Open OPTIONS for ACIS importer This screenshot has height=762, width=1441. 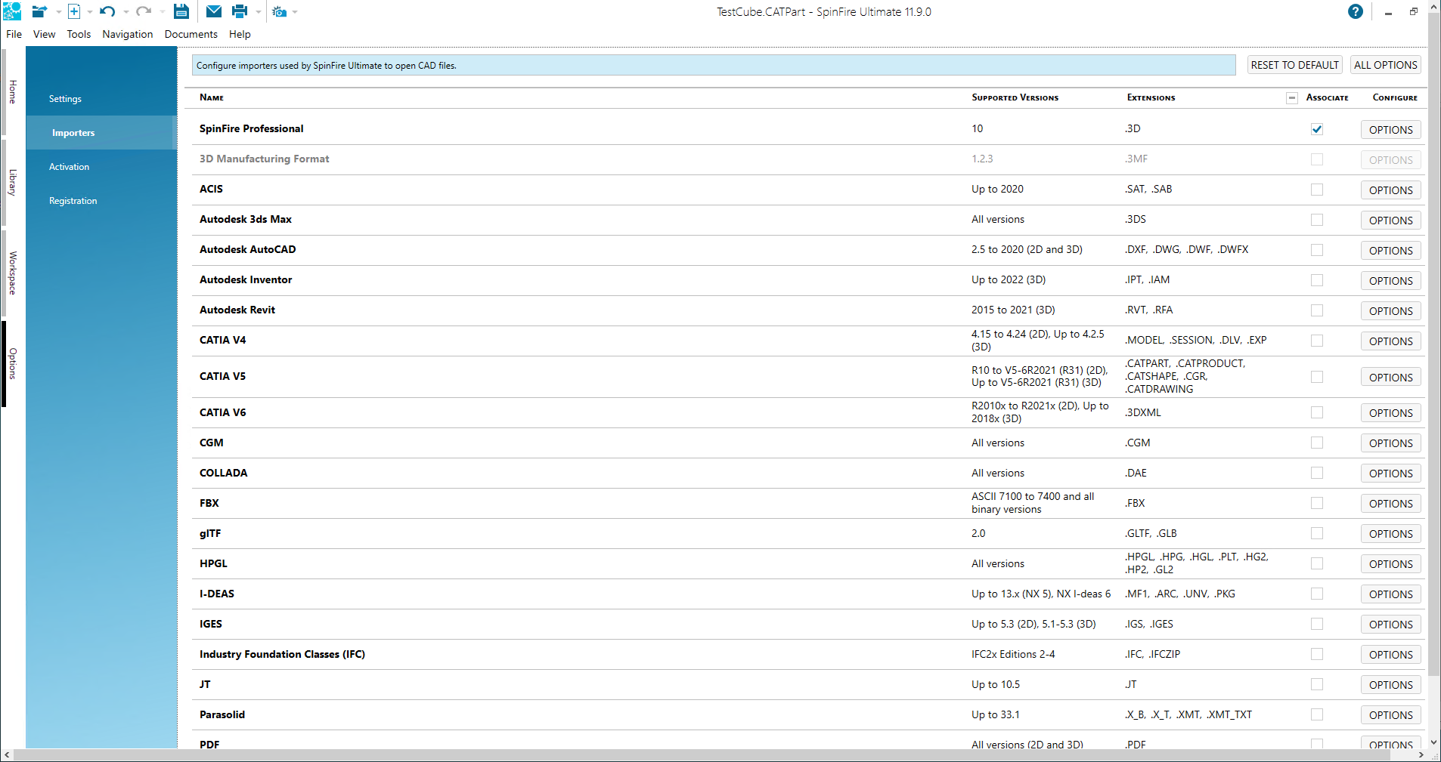click(x=1390, y=190)
